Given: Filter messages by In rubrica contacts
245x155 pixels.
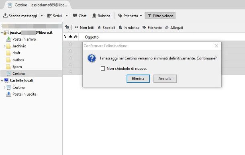Looking at the screenshot, I should 129,28.
